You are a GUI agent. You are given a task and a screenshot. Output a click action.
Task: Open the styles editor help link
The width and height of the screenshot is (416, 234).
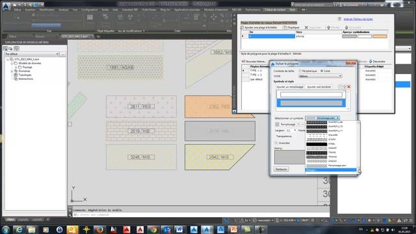(358, 19)
